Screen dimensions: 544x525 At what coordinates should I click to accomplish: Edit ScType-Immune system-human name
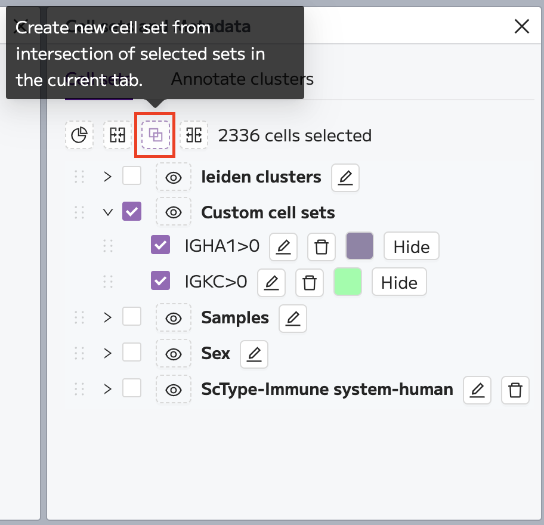pos(477,390)
